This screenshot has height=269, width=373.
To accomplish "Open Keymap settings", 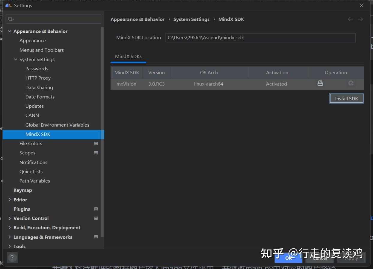I will [23, 190].
